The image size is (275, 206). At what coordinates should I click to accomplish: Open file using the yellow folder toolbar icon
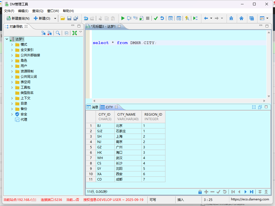point(63,18)
